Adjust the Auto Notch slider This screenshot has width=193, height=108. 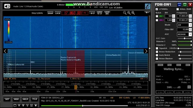tap(184, 55)
